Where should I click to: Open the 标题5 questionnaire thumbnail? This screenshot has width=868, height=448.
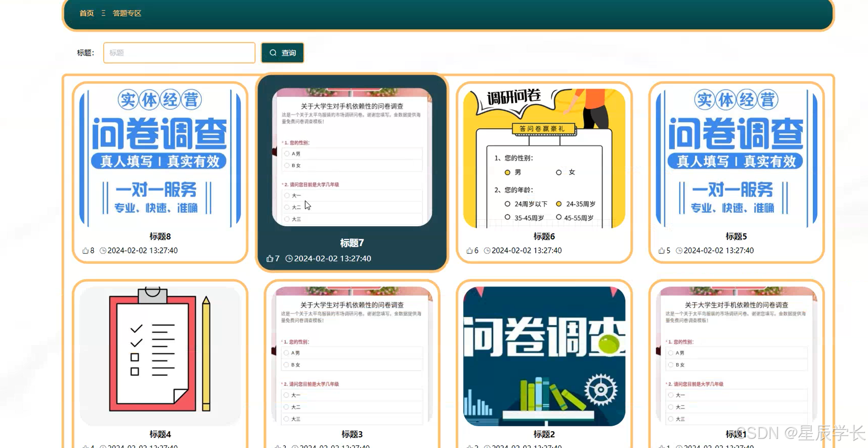pos(736,158)
